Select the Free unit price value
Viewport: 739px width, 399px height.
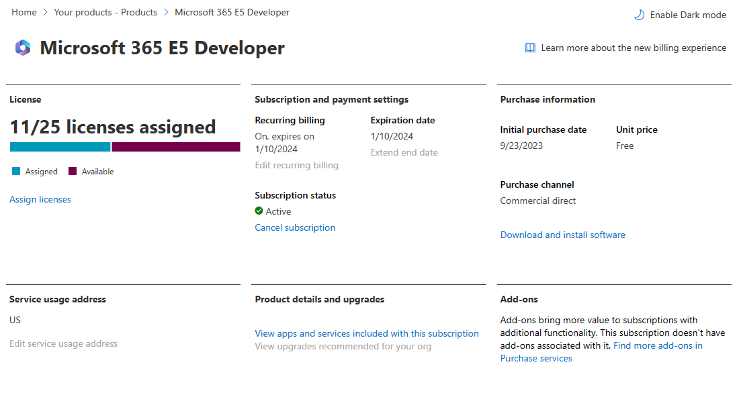click(625, 146)
